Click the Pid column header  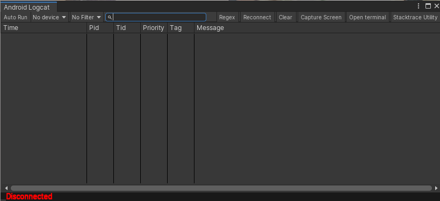[100, 28]
